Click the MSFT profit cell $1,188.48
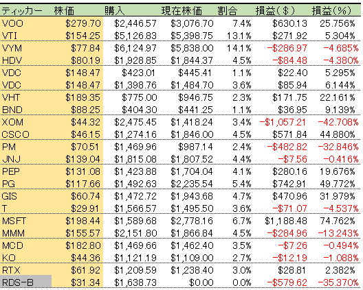The image size is (363, 290). tap(286, 221)
